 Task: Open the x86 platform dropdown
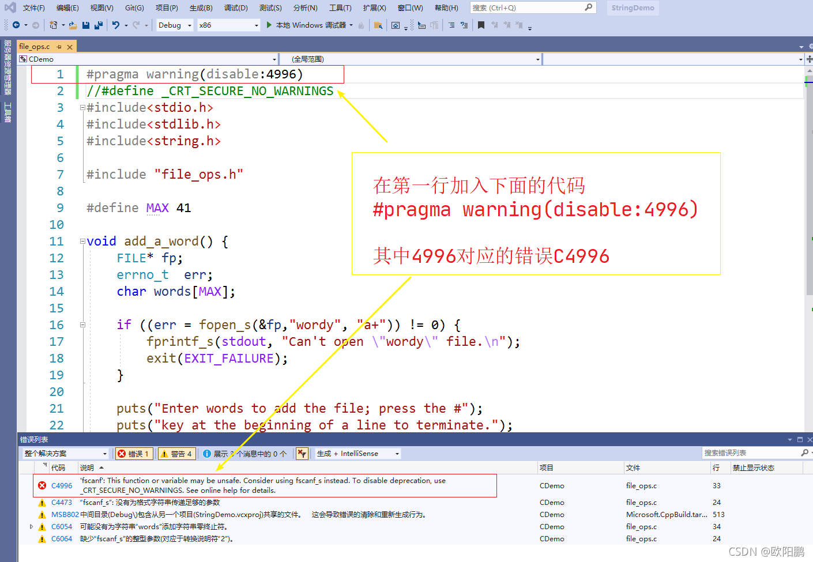coord(229,25)
